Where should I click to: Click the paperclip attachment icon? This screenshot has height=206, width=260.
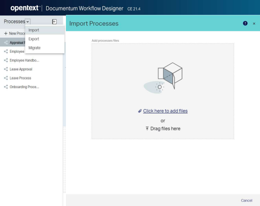[140, 111]
